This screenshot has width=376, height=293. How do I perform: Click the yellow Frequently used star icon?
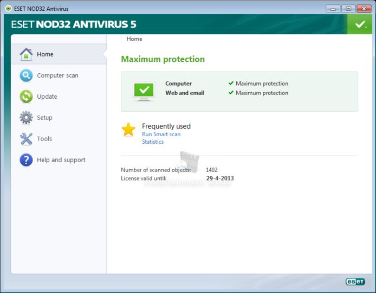coord(128,130)
